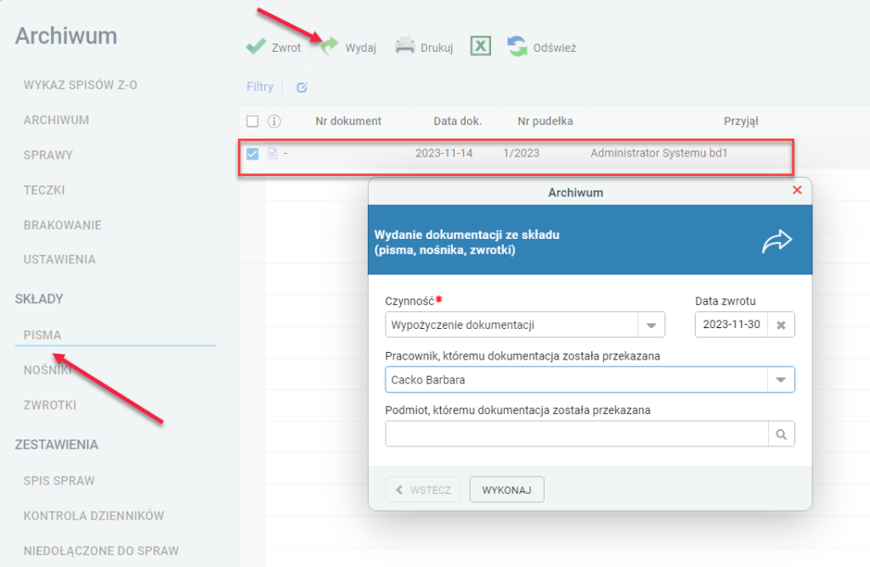The image size is (870, 567).
Task: Click the ZESTAWIENIA section heading
Action: (57, 445)
